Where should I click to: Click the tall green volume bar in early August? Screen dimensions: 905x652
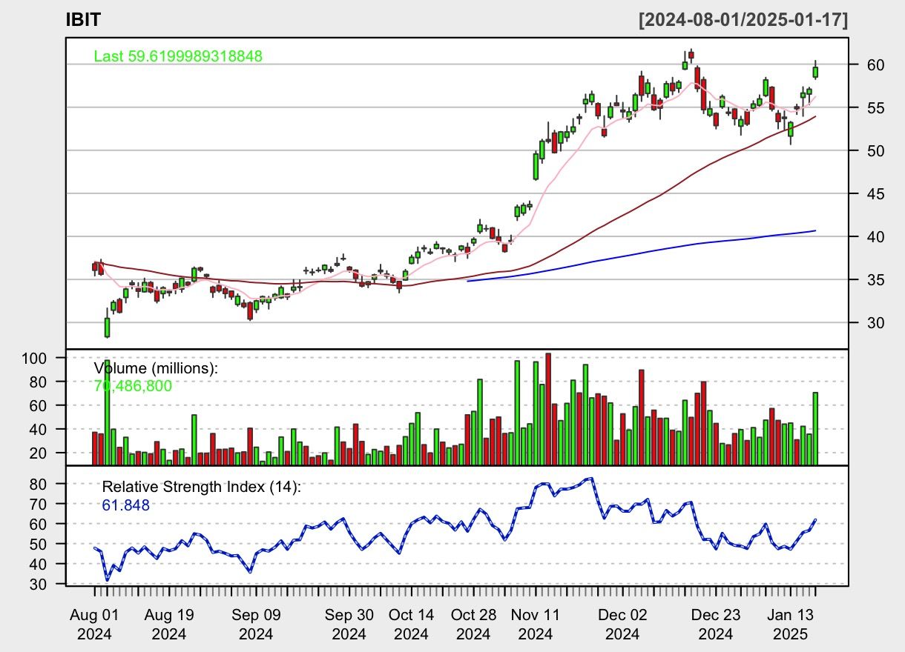click(x=107, y=413)
